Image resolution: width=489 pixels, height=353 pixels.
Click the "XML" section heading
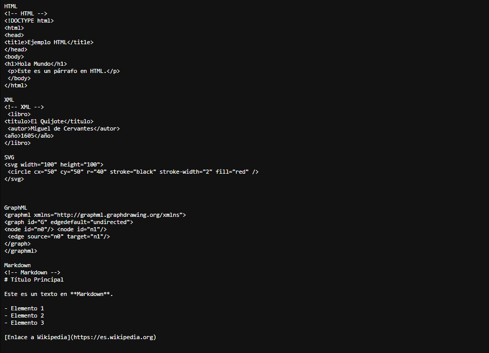[9, 100]
